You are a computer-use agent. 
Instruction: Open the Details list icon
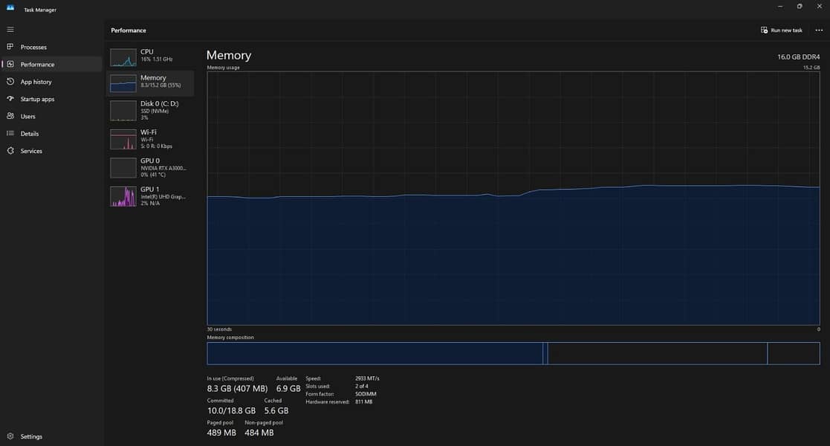click(x=10, y=134)
